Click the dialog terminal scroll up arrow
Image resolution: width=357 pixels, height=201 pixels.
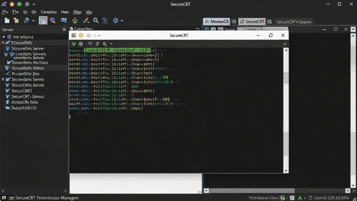(x=286, y=50)
